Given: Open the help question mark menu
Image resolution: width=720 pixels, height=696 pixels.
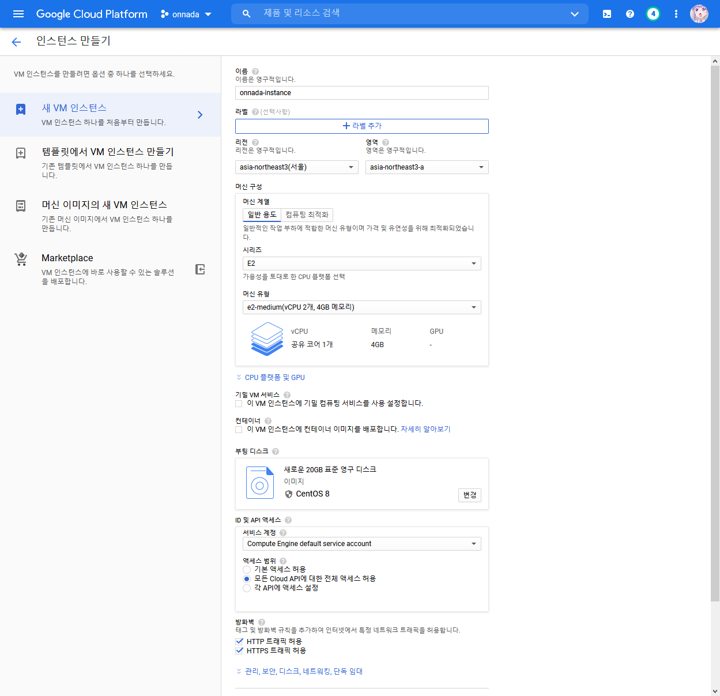Looking at the screenshot, I should [x=630, y=14].
